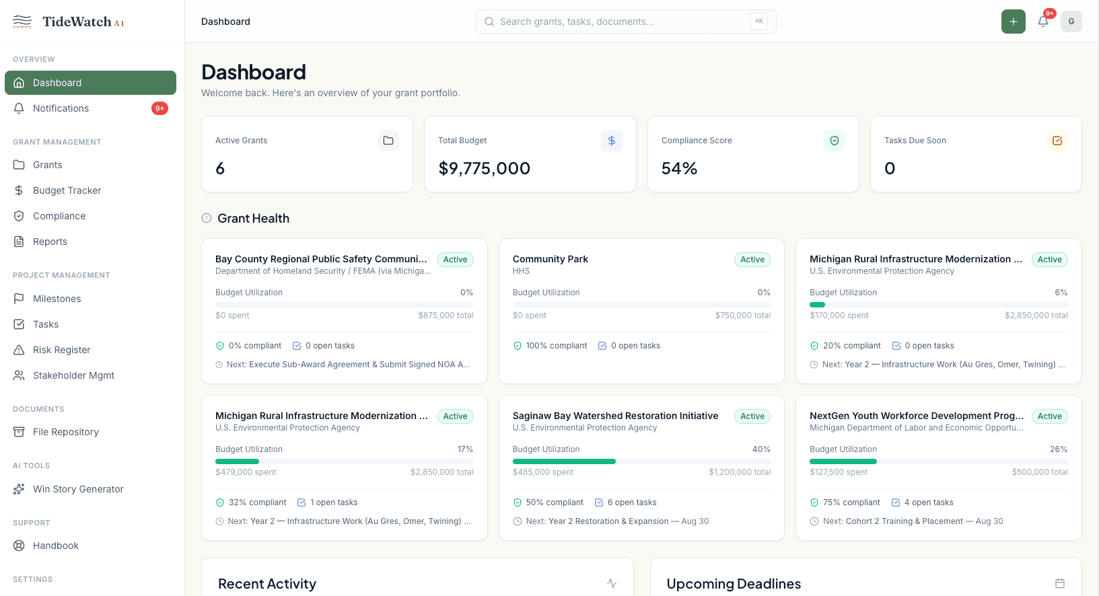This screenshot has height=596, width=1099.
Task: Open Stakeholder Mgmt
Action: pyautogui.click(x=90, y=375)
